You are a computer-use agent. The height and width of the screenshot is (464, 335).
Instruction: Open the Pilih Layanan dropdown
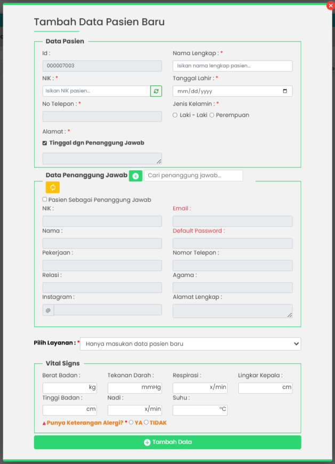pyautogui.click(x=190, y=344)
